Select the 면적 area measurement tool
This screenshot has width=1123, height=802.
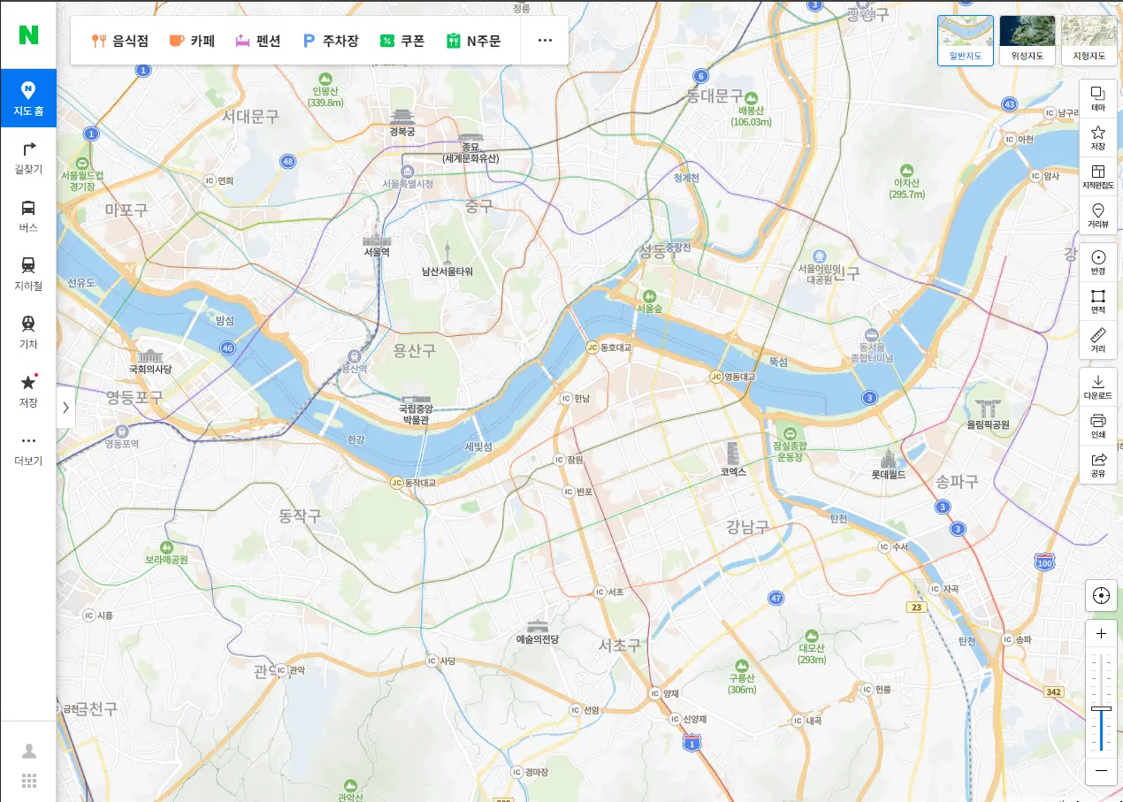click(x=1098, y=302)
